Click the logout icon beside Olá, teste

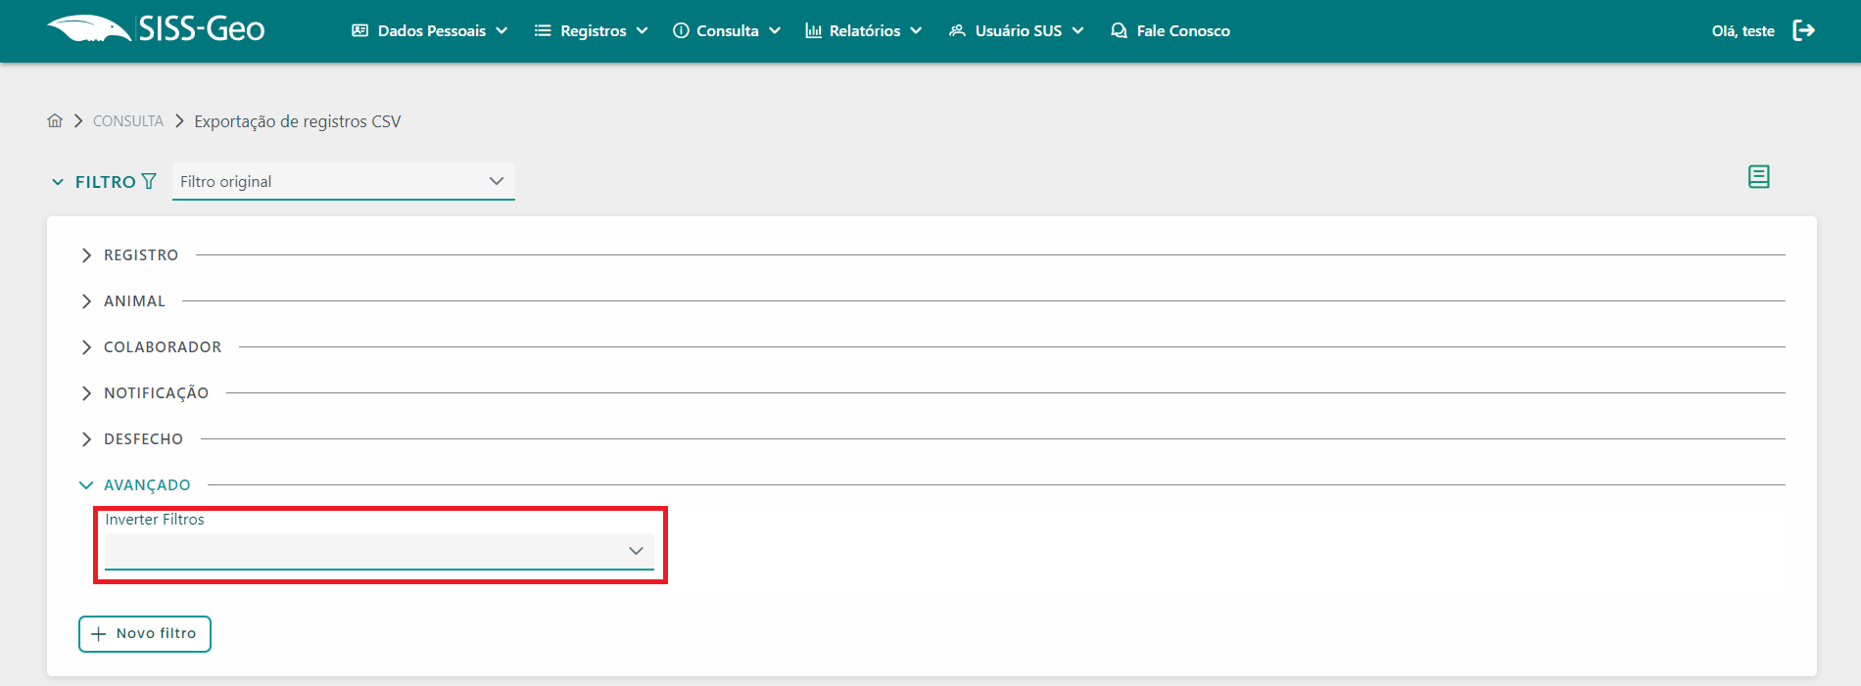(1803, 30)
